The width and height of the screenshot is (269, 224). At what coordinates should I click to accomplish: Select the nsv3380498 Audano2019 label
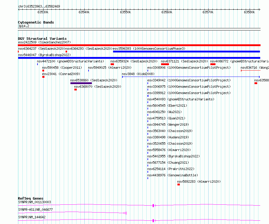[168, 137]
